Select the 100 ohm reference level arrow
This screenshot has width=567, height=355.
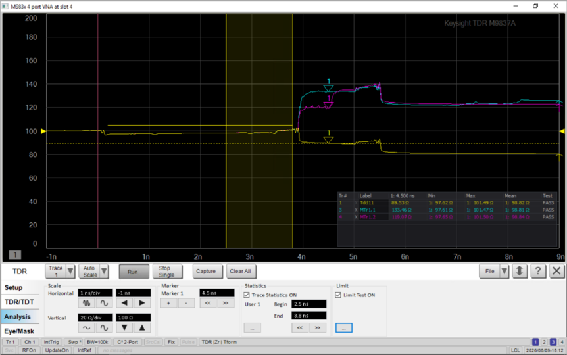43,131
